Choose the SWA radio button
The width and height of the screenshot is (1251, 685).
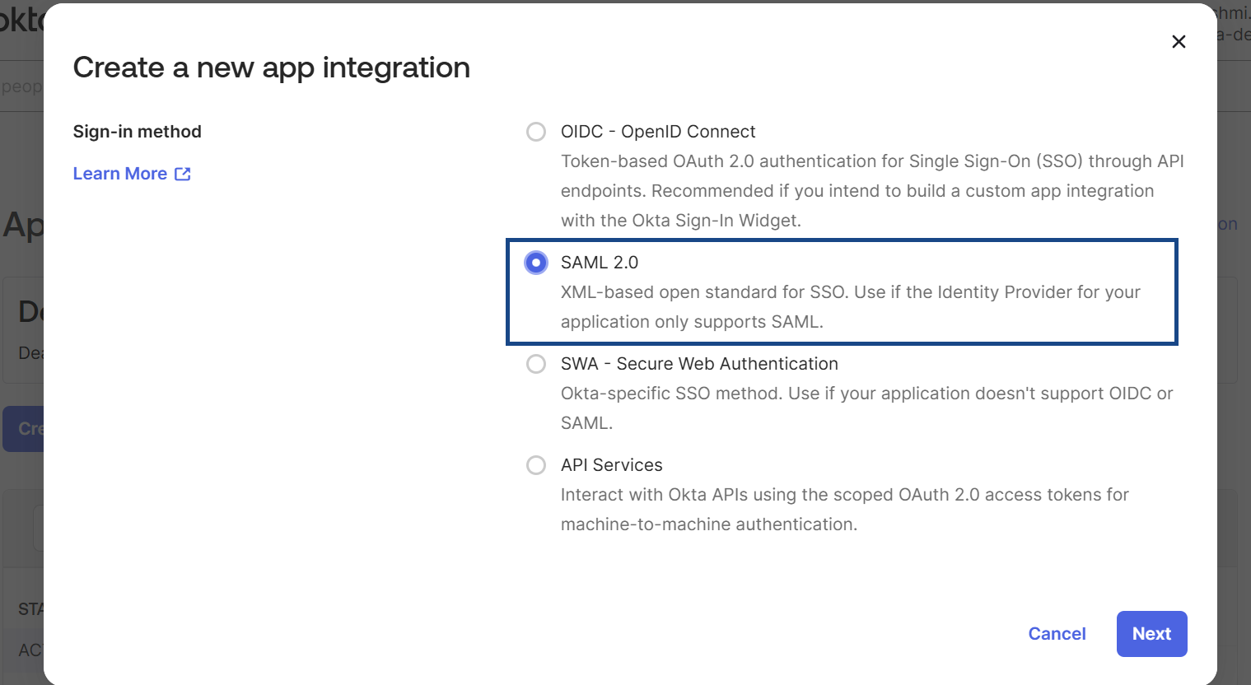click(x=536, y=364)
